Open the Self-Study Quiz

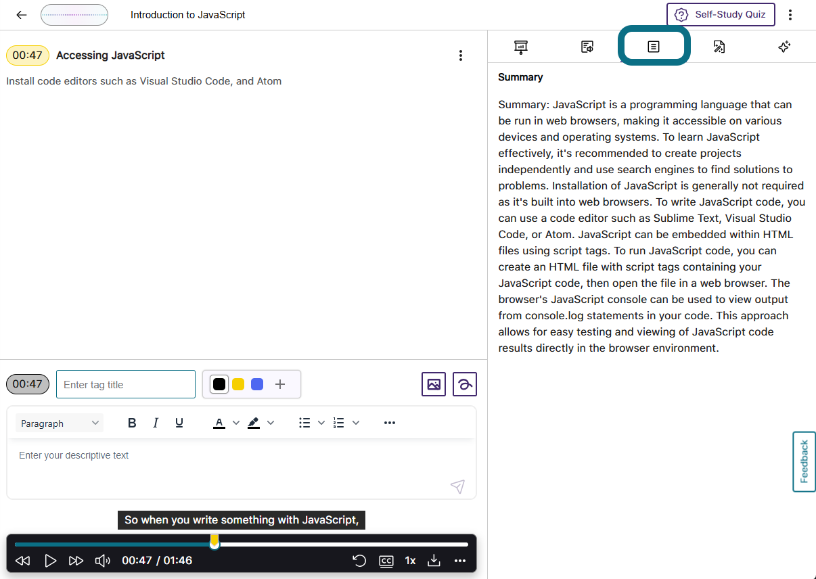pos(721,14)
